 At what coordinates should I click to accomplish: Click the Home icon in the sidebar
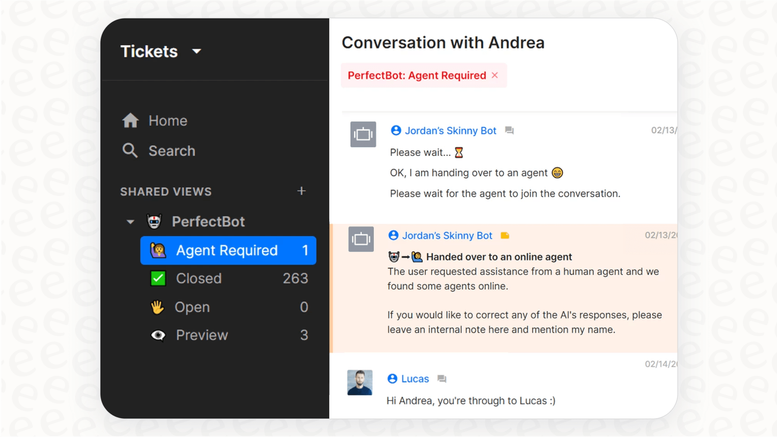[x=130, y=120]
